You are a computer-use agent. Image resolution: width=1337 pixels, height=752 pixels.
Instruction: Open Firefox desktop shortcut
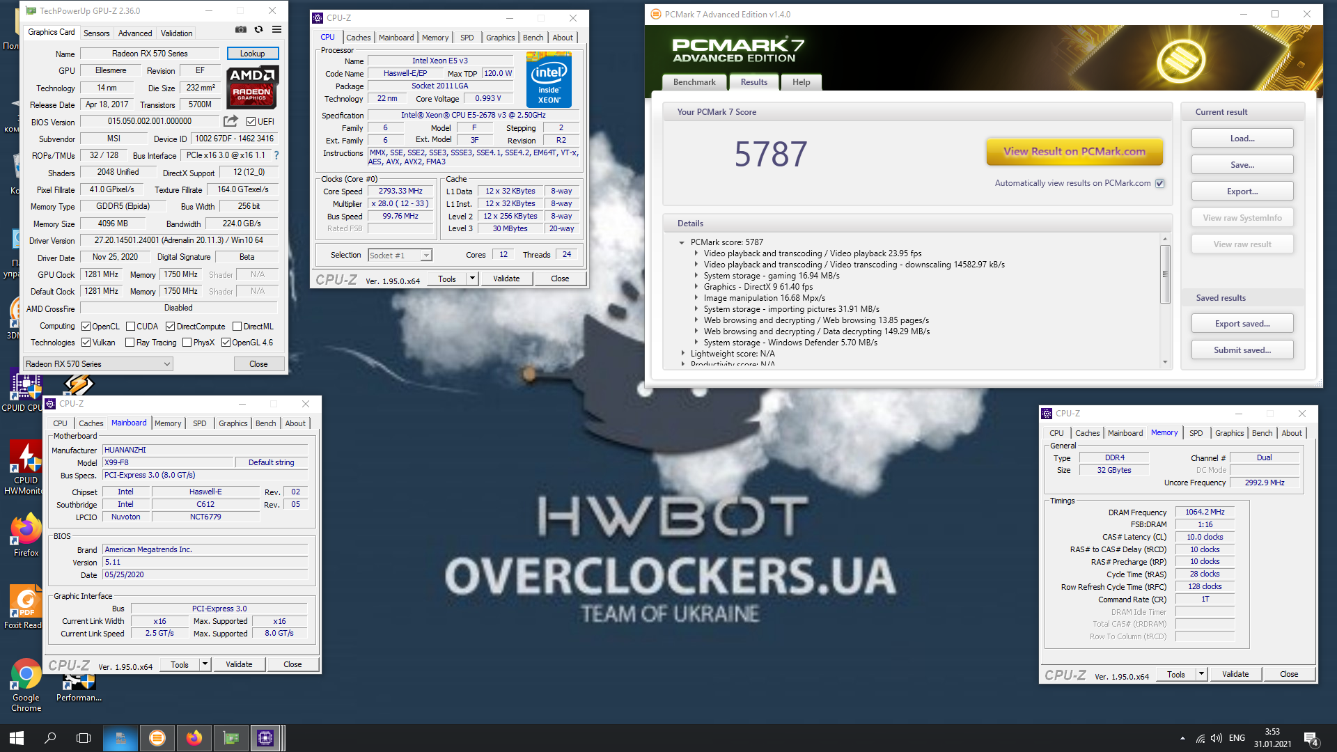coord(26,535)
